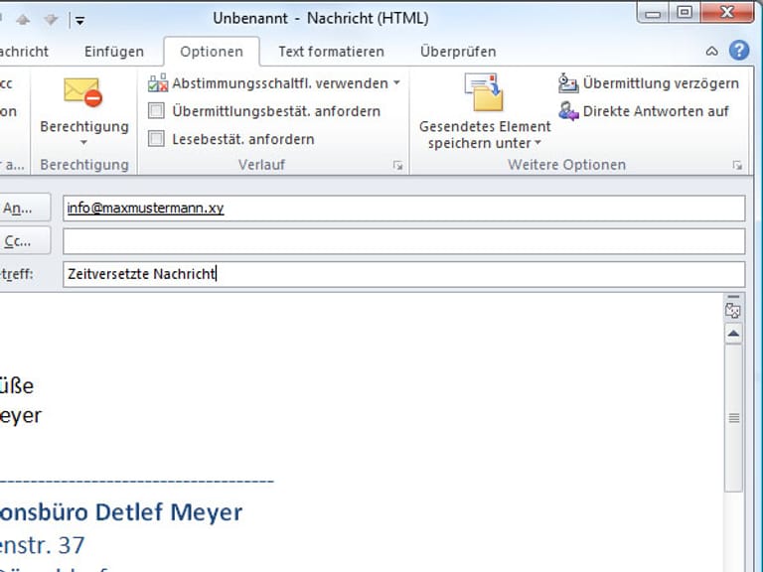
Task: Switch to the Einfügen tab
Action: pos(114,52)
